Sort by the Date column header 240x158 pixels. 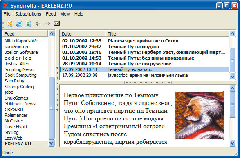point(83,34)
